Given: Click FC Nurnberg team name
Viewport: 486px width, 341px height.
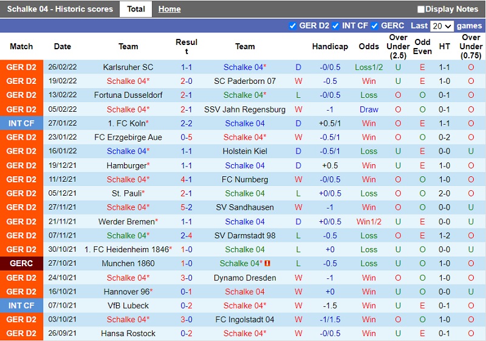Looking at the screenshot, I should [x=245, y=179].
